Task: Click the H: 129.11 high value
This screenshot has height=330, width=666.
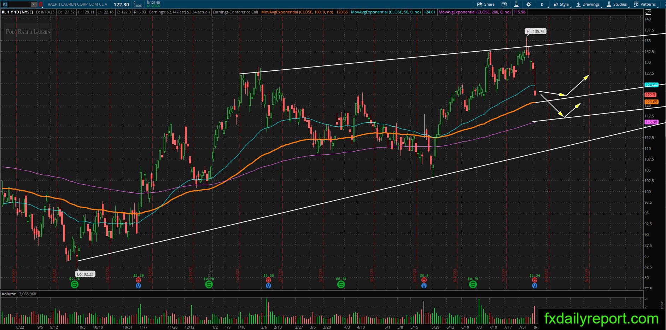Action: point(86,12)
